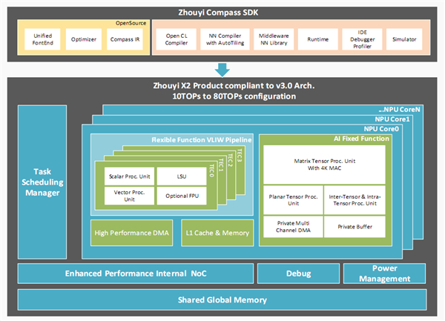Select the OpenSource label
Image resolution: width=445 pixels, height=321 pixels.
click(131, 23)
